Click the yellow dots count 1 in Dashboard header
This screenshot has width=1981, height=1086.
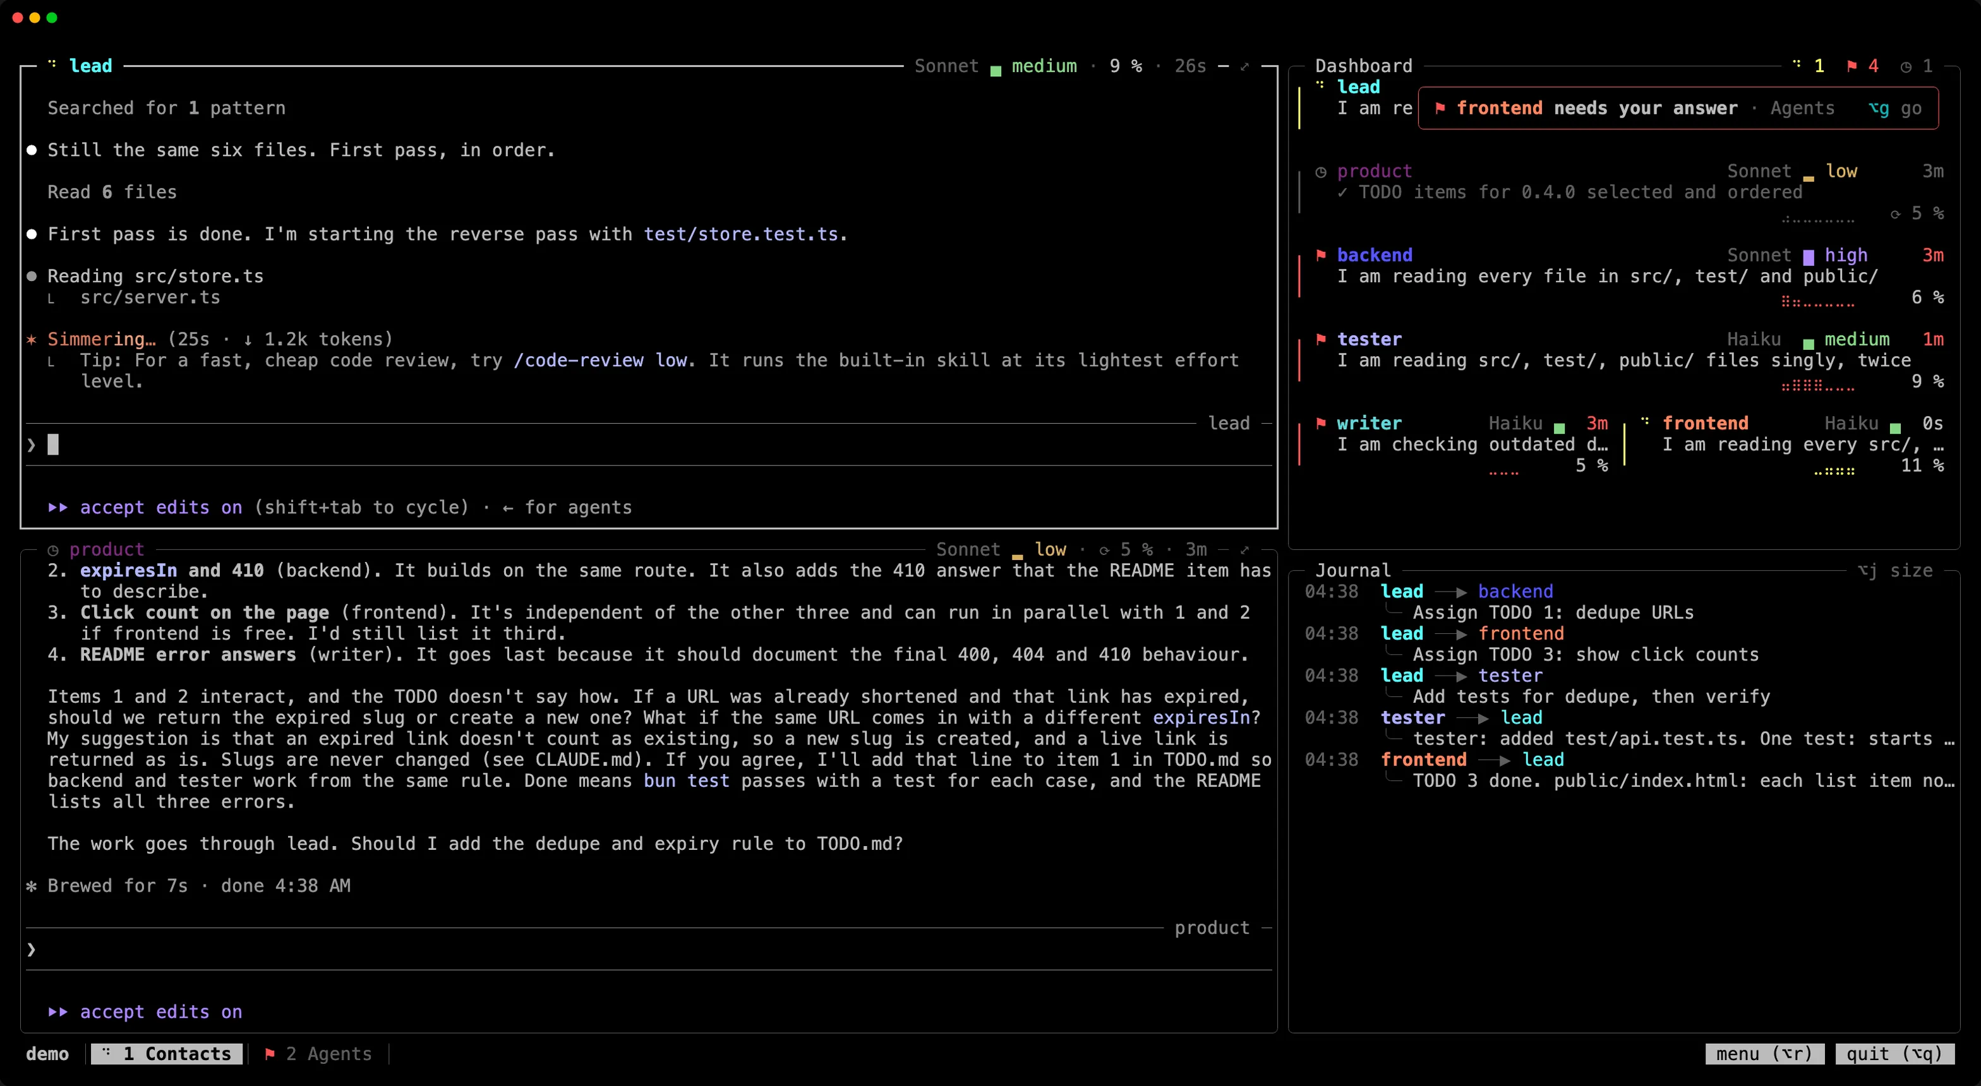1808,66
